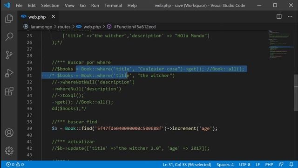Select the web.php editor tab
Viewport: 298px width, 168px height.
pyautogui.click(x=38, y=17)
